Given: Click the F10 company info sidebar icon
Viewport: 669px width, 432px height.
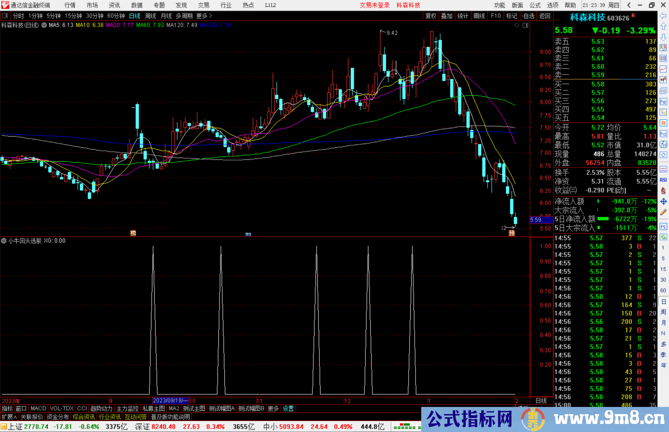Looking at the screenshot, I should point(663,102).
